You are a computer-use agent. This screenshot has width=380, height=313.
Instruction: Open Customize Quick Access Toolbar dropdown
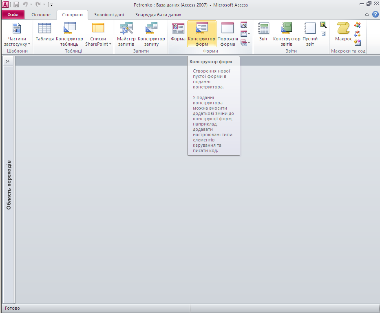51,5
